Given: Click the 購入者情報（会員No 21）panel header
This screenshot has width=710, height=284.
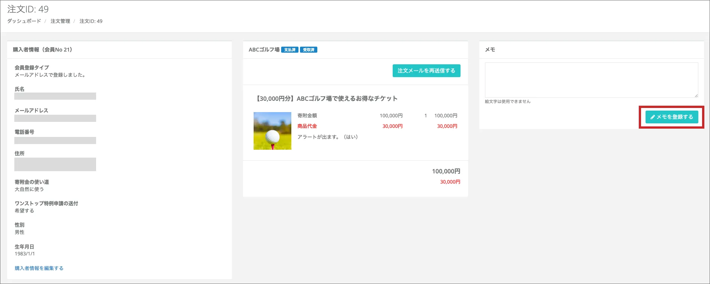Looking at the screenshot, I should (43, 50).
